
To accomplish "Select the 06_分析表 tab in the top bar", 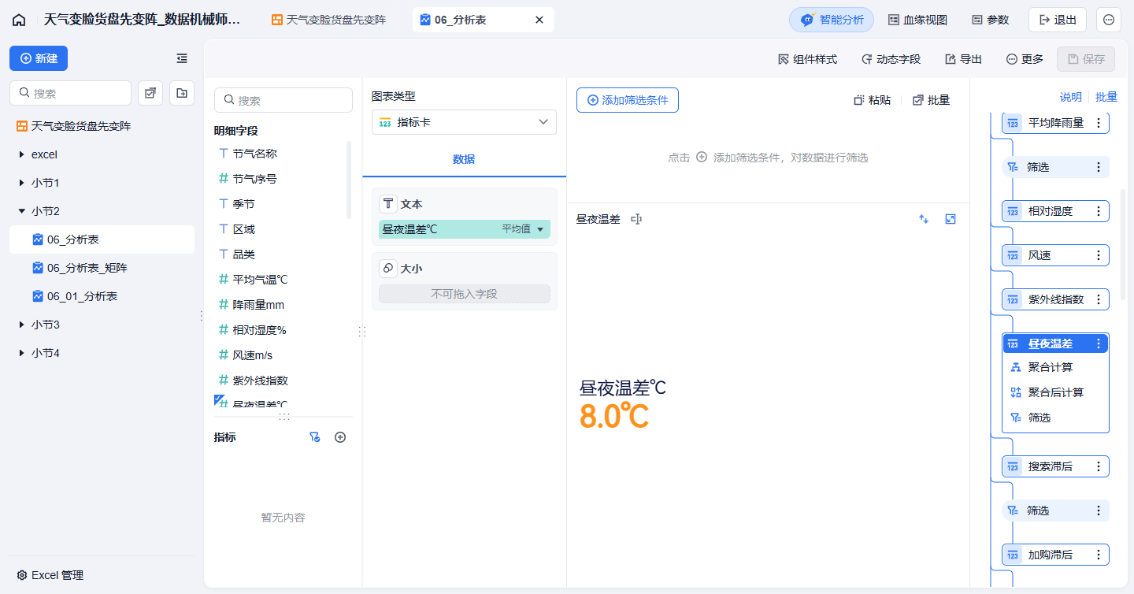I will coord(483,20).
